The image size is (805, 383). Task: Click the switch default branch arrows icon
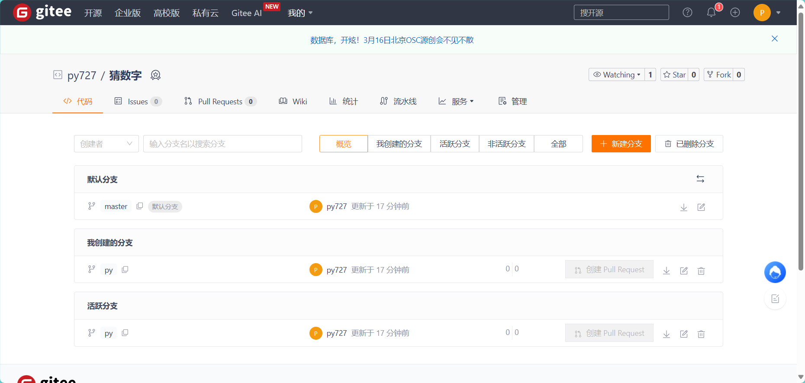(700, 179)
